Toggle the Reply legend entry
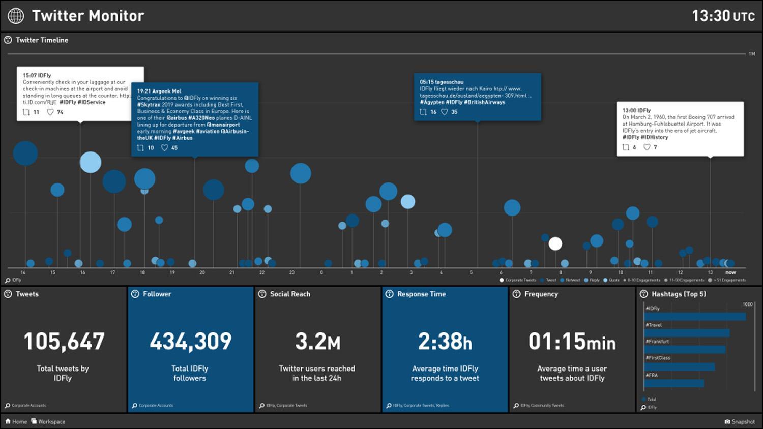 (592, 280)
